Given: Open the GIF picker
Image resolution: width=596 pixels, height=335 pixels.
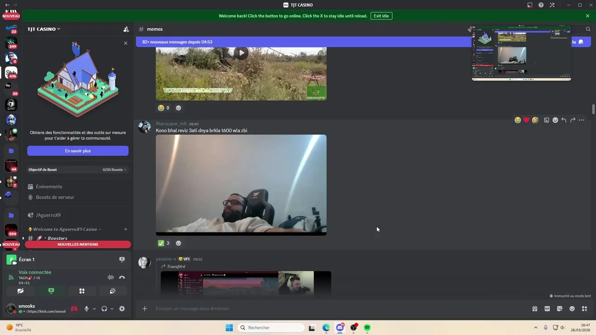Looking at the screenshot, I should [x=547, y=308].
